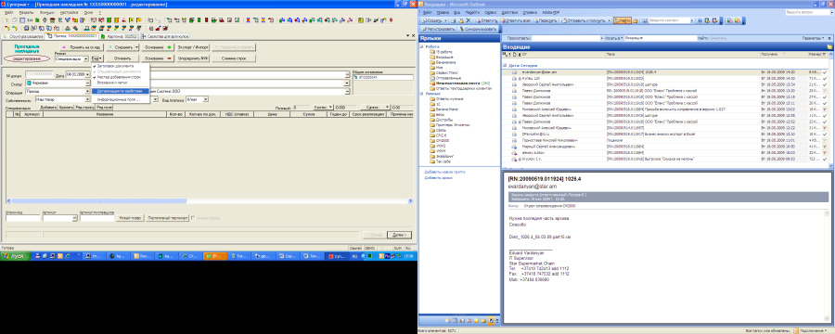Toggle flag on alexey.kulikov message

tap(825, 152)
